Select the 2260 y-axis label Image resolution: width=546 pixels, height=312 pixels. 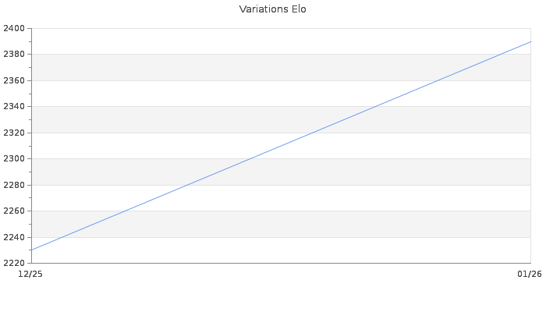point(13,211)
